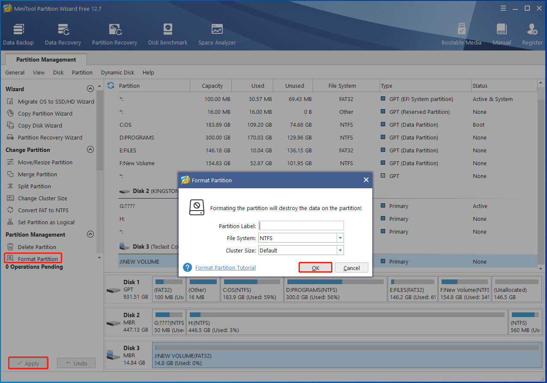The image size is (547, 383).
Task: Open the Partition menu
Action: coord(82,72)
